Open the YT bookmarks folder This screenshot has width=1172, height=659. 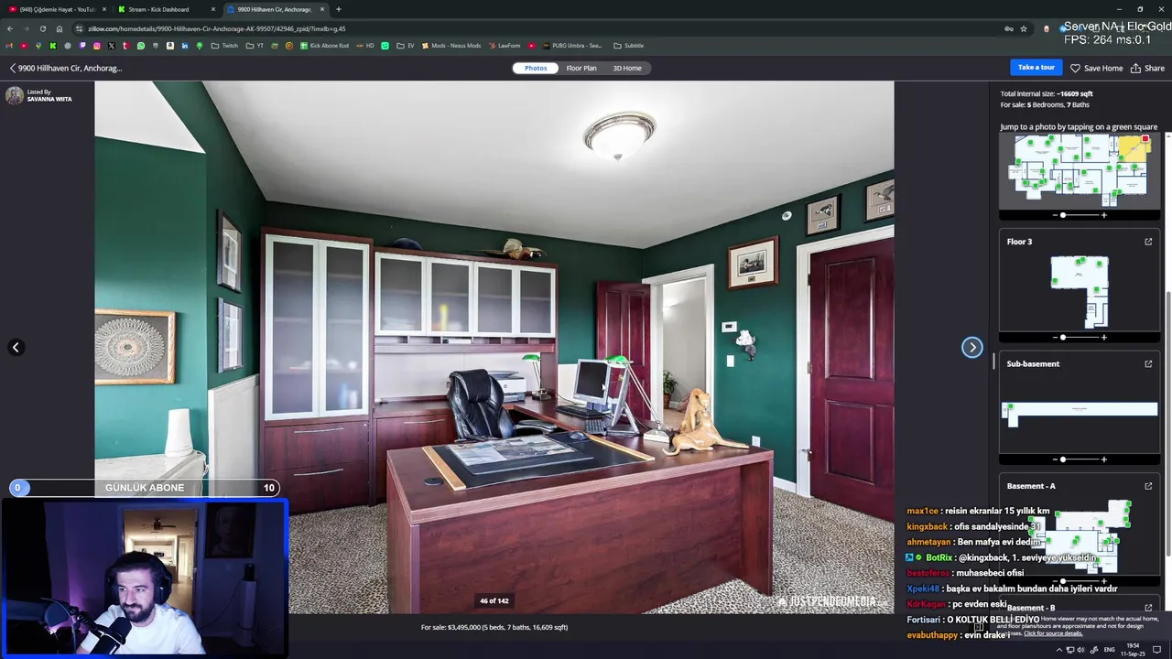pyautogui.click(x=255, y=46)
